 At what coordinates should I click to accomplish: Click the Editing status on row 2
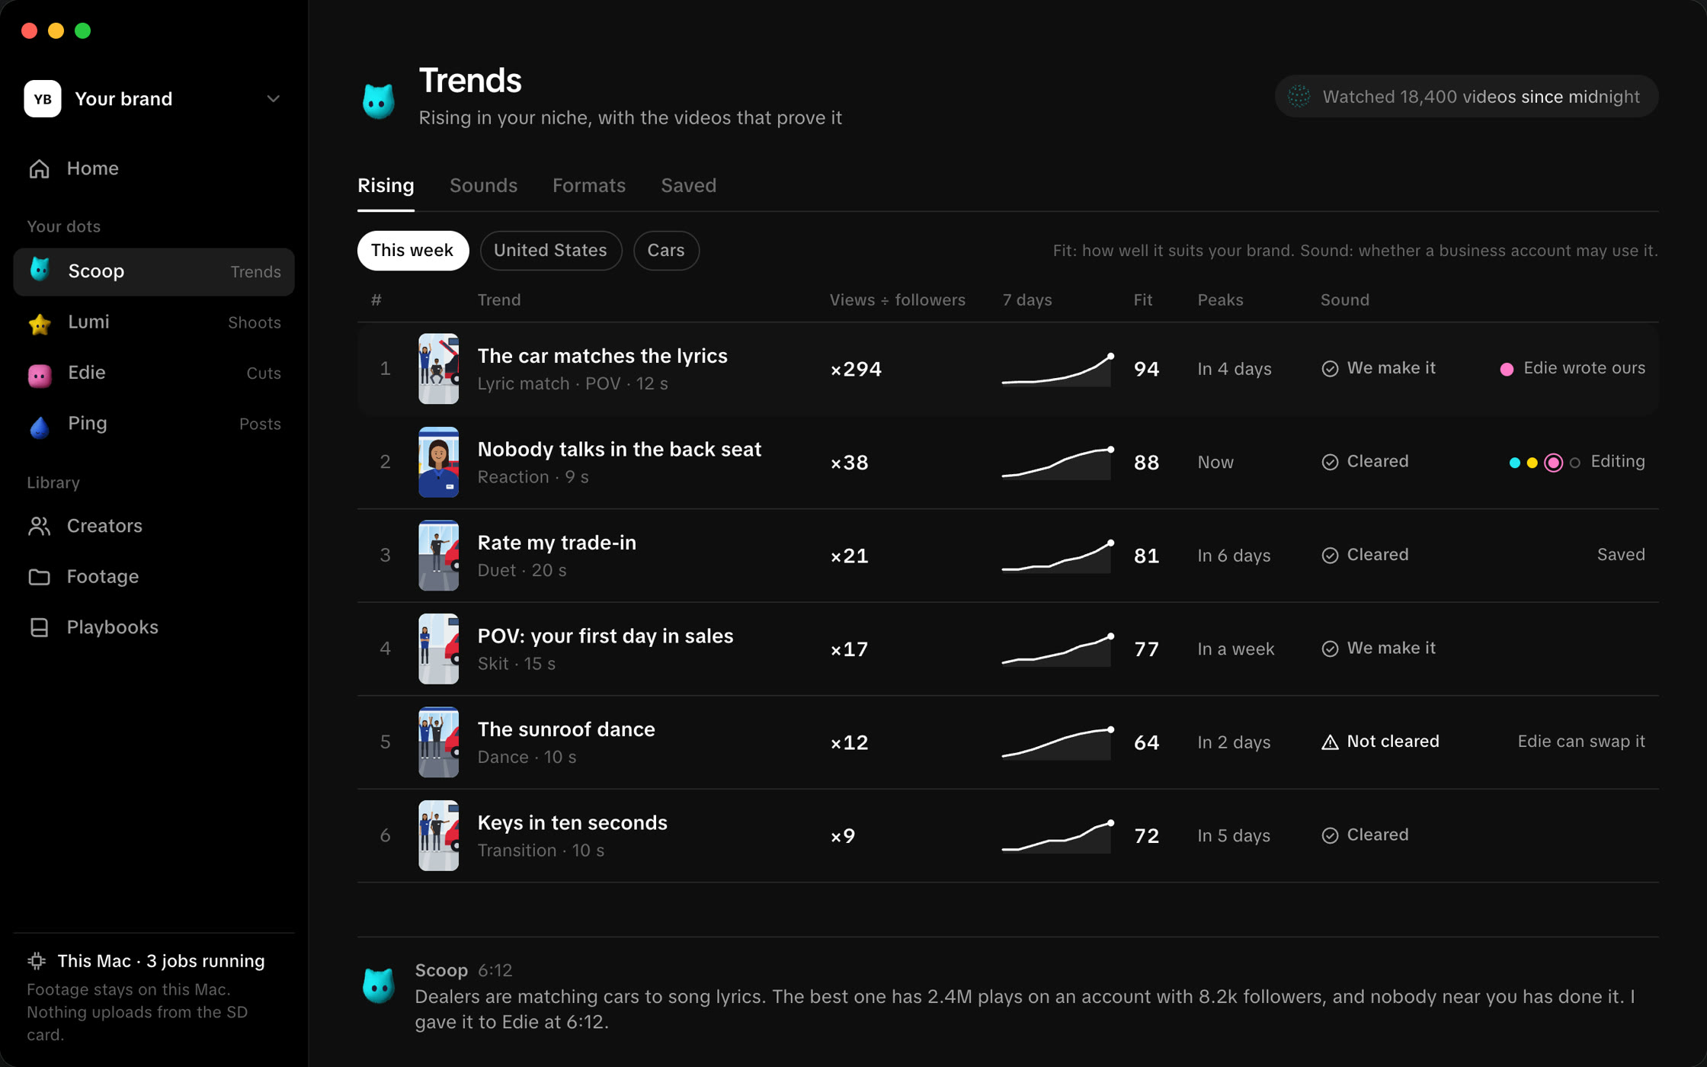click(1618, 462)
